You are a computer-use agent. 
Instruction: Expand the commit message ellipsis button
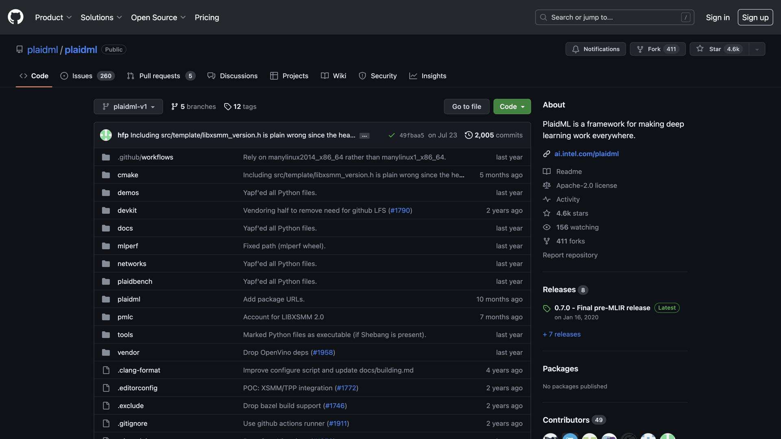click(x=364, y=136)
